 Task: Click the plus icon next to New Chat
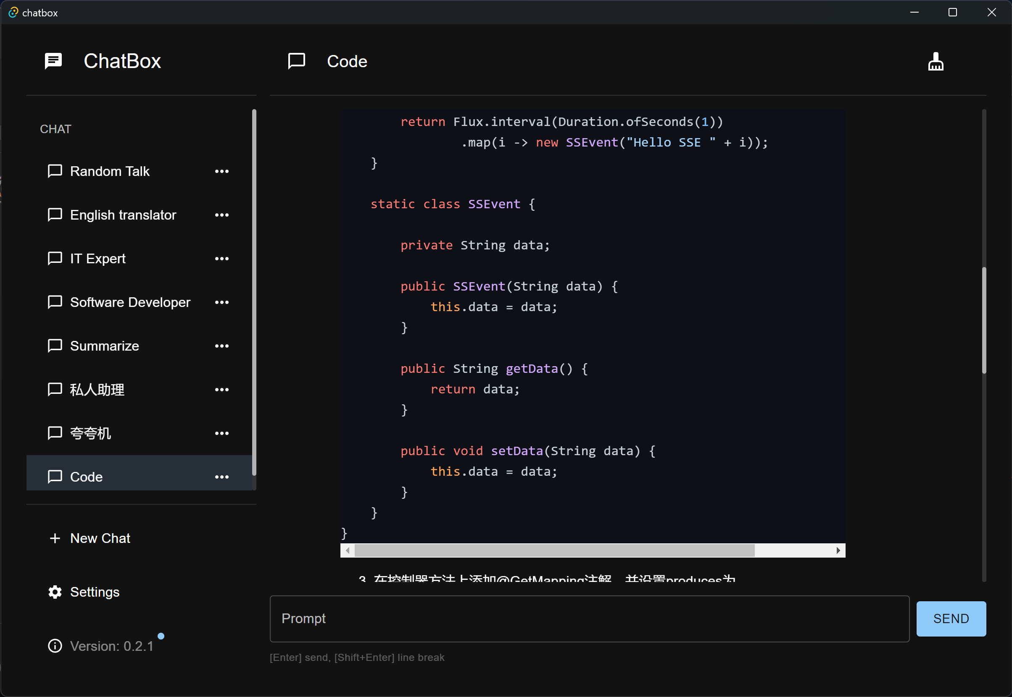click(55, 538)
